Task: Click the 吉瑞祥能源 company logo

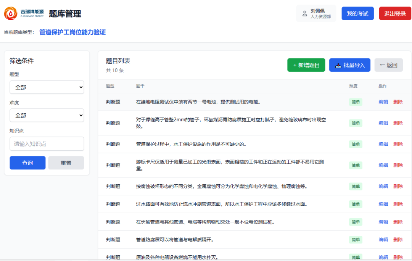Action: (x=24, y=13)
